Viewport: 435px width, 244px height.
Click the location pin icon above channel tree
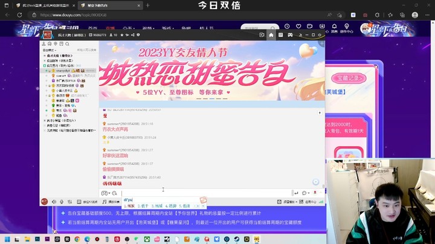[56, 44]
